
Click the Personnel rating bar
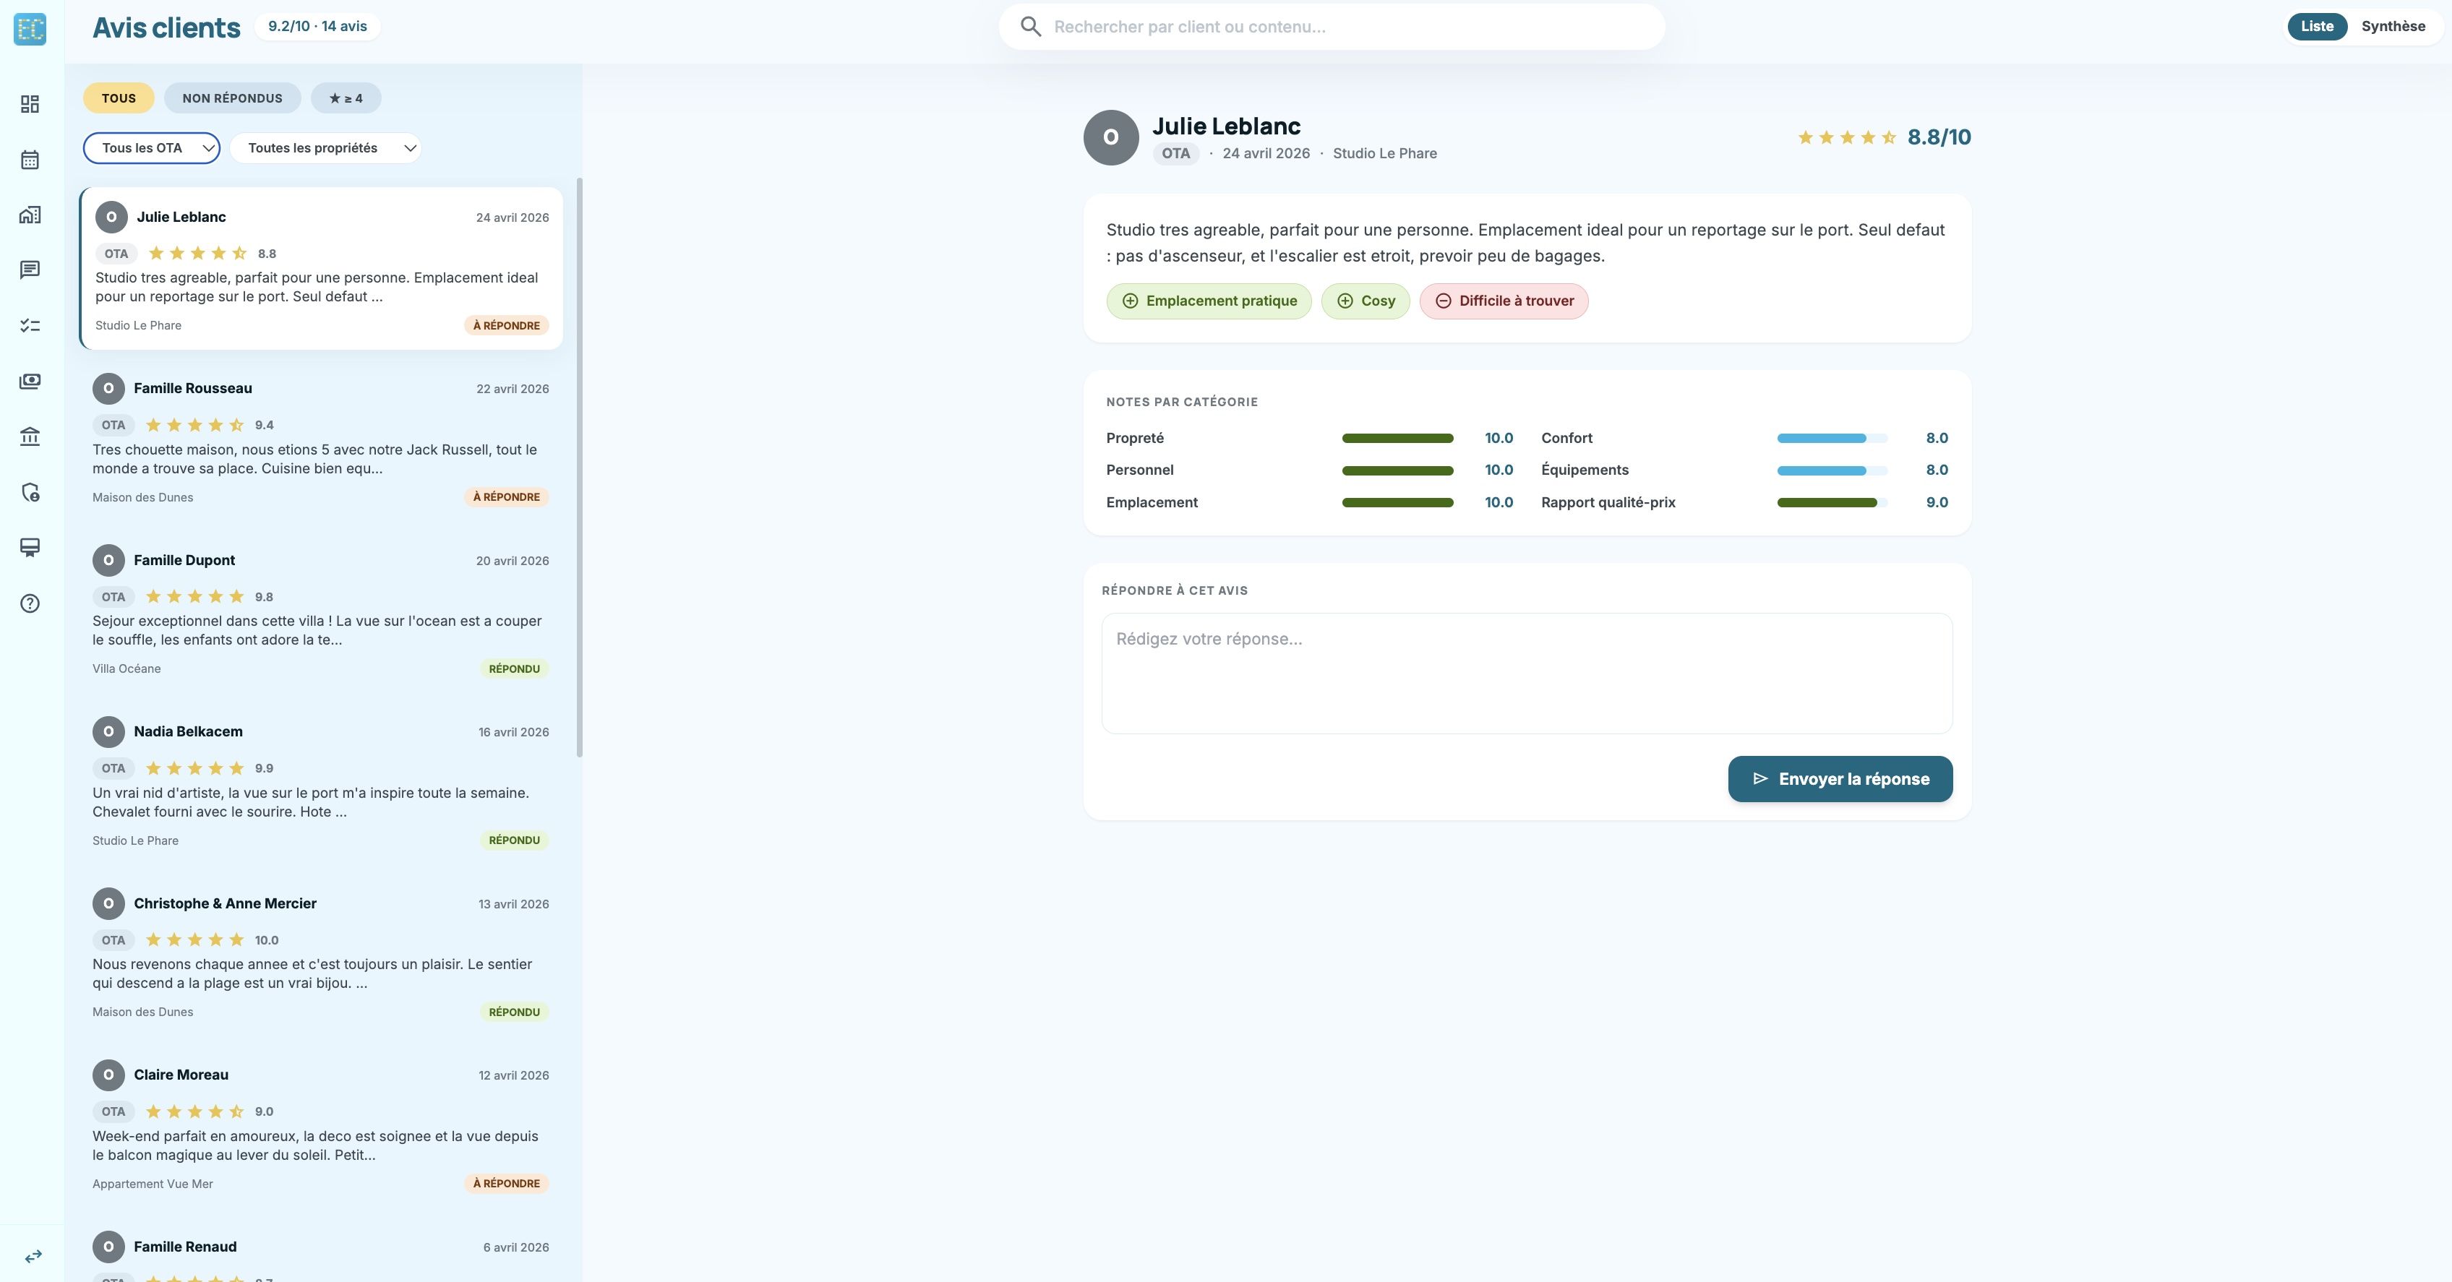1397,471
